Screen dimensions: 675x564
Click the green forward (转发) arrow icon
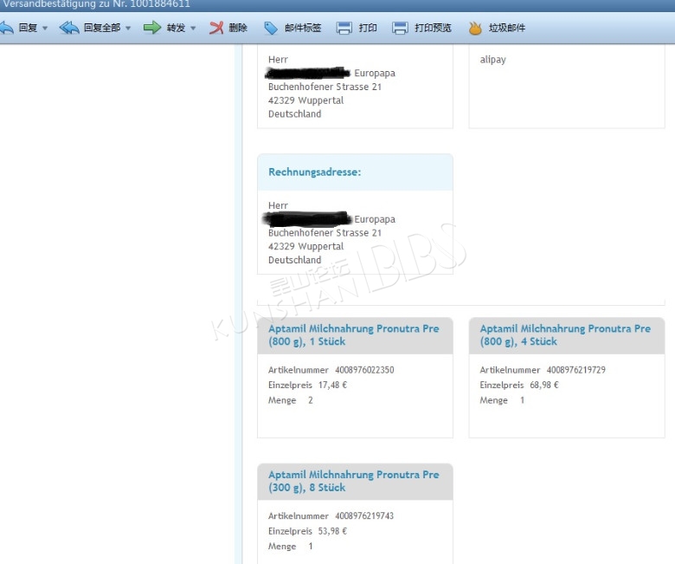pos(152,28)
